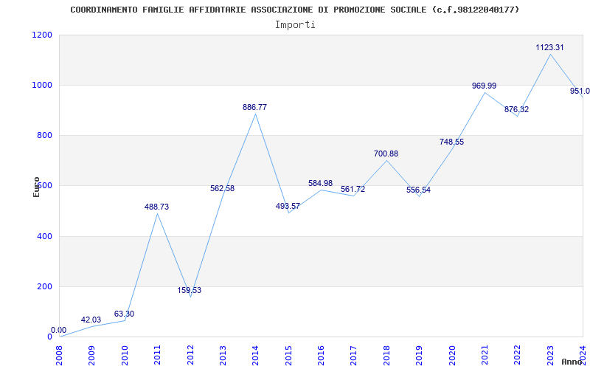
Task: Click the 1000 y-axis tick value
Action: coord(42,85)
